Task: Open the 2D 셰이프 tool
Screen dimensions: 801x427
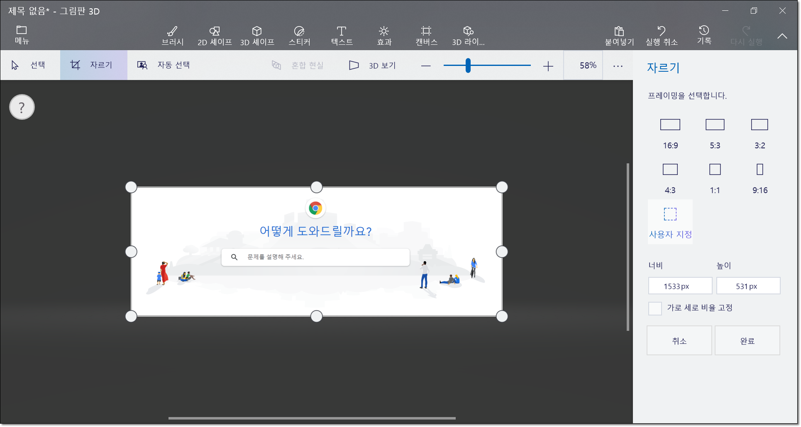Action: [x=215, y=36]
